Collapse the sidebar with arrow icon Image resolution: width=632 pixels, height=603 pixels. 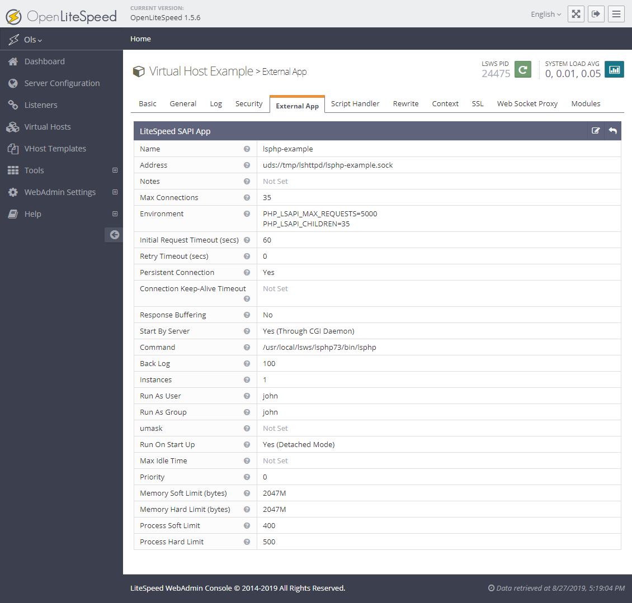(114, 235)
